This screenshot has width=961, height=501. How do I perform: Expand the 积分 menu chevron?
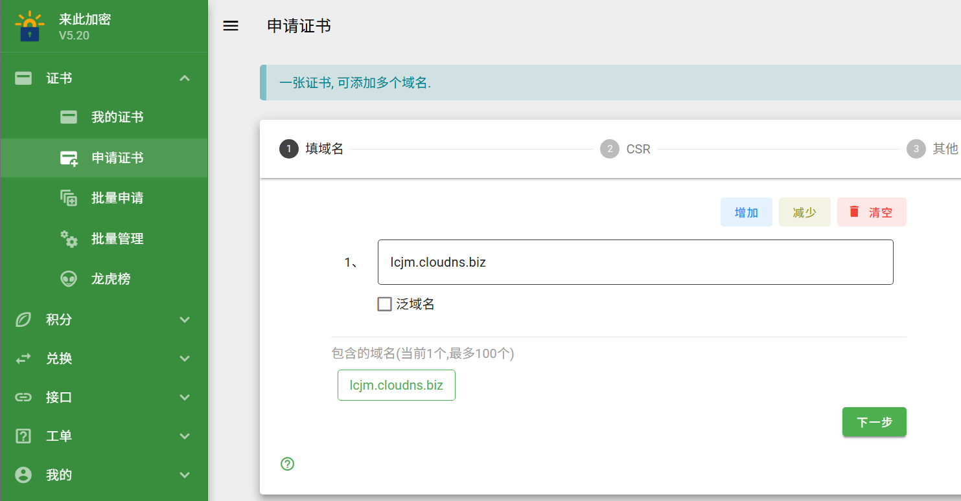[185, 320]
